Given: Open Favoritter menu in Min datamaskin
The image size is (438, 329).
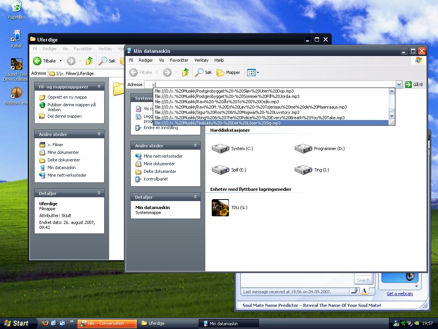Looking at the screenshot, I should [x=179, y=60].
